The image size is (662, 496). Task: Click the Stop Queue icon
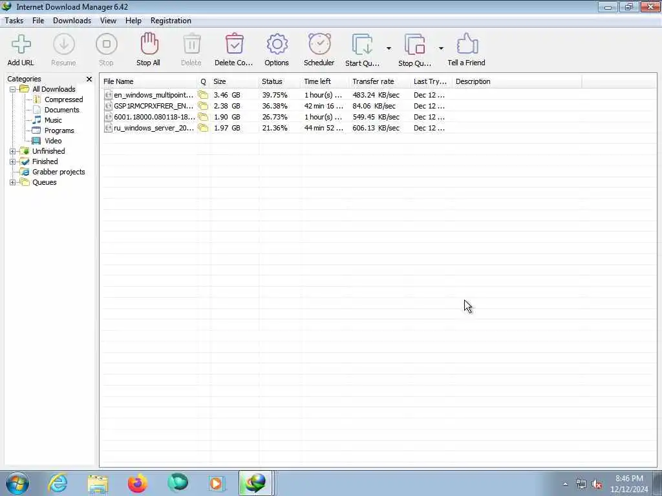(414, 45)
